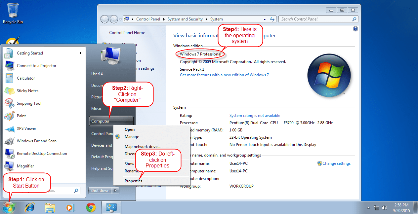The height and width of the screenshot is (214, 418).
Task: Click System and Security in the breadcrumb
Action: (x=185, y=19)
